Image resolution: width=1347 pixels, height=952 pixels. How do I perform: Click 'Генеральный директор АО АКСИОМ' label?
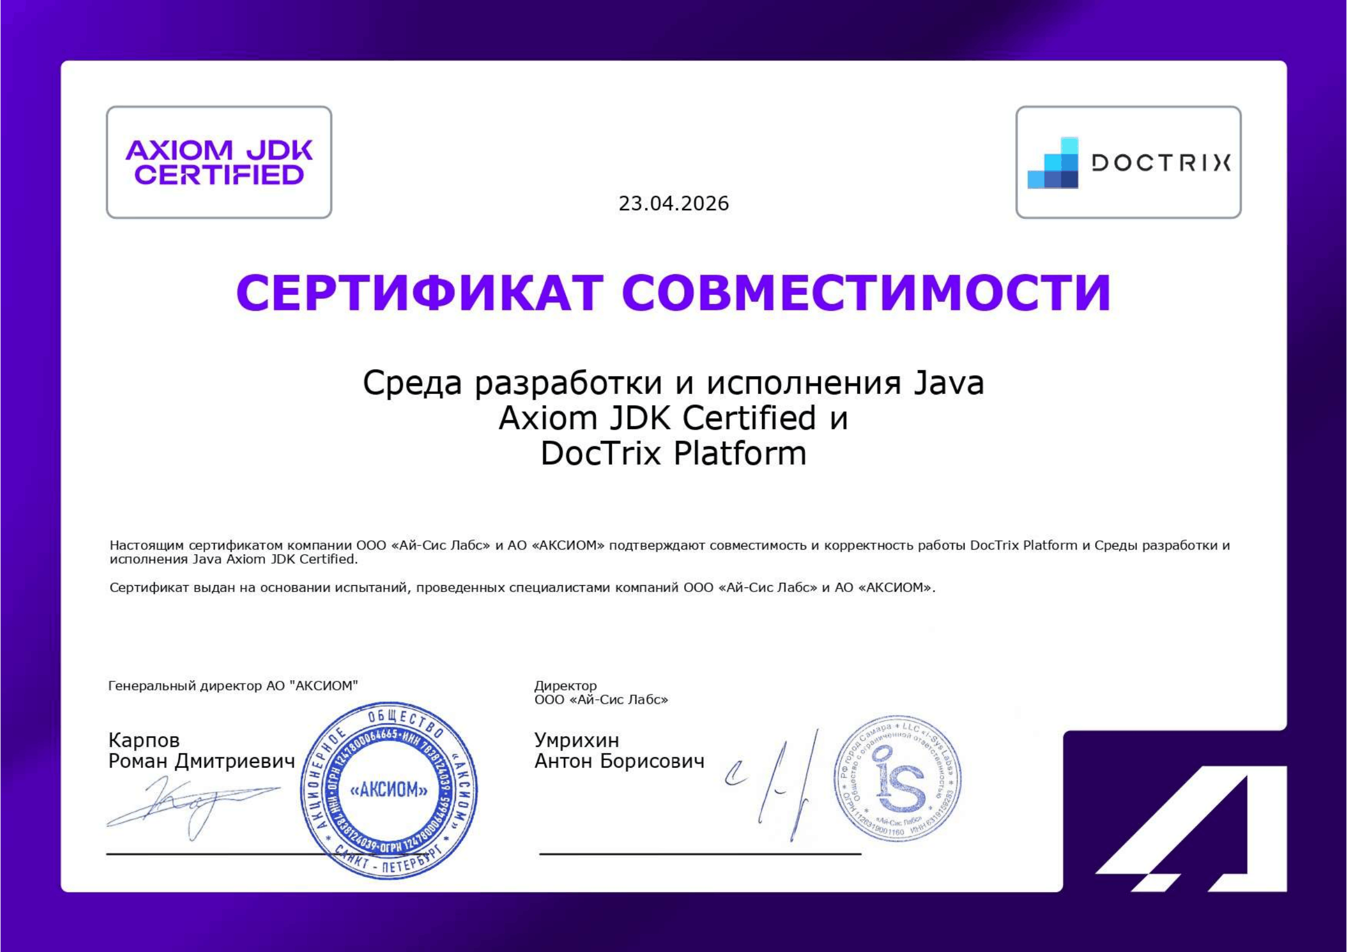click(x=233, y=686)
